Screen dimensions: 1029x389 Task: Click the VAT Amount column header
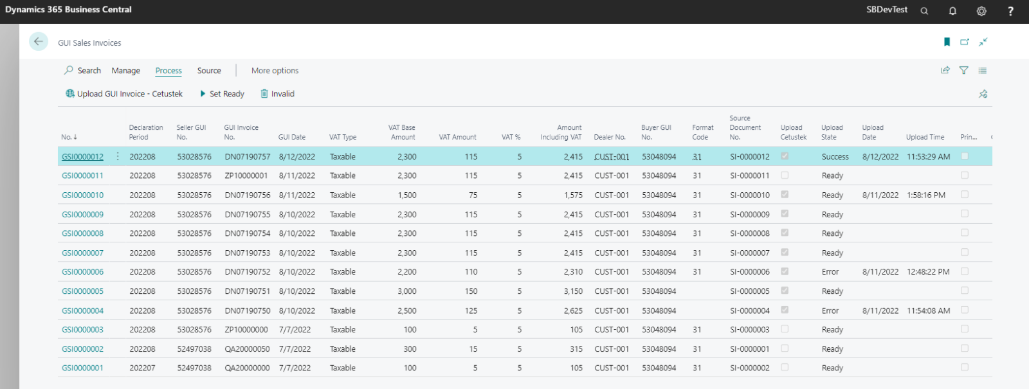pyautogui.click(x=458, y=137)
